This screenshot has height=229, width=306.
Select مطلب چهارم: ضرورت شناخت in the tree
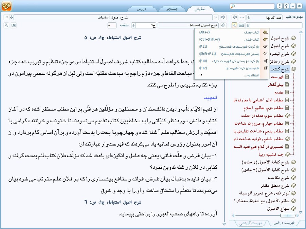coord(259,123)
